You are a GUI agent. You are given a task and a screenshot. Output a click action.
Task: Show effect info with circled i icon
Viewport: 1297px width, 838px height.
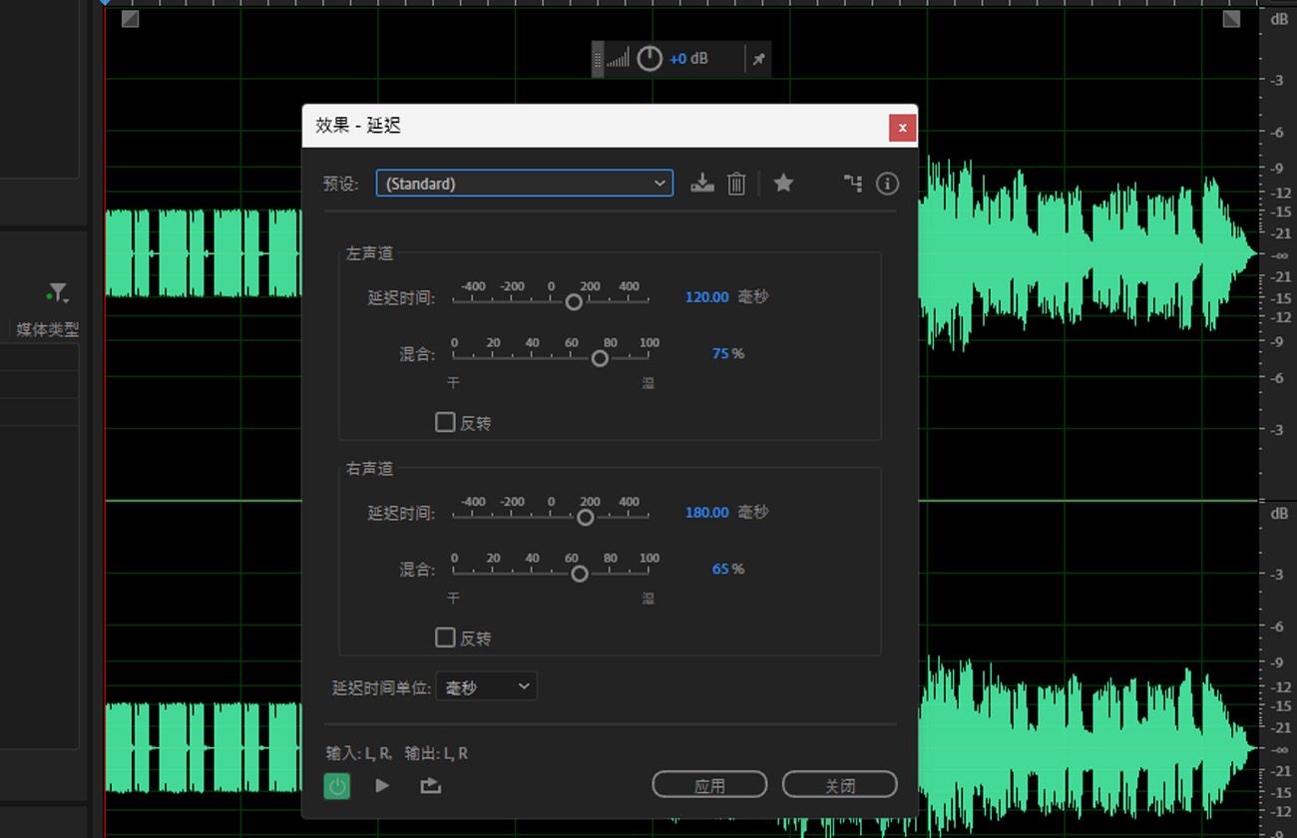point(887,184)
